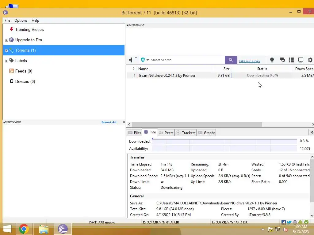Click the remote monitor icon in toolbar
Viewport: 314px width, 235px height.
(x=301, y=60)
